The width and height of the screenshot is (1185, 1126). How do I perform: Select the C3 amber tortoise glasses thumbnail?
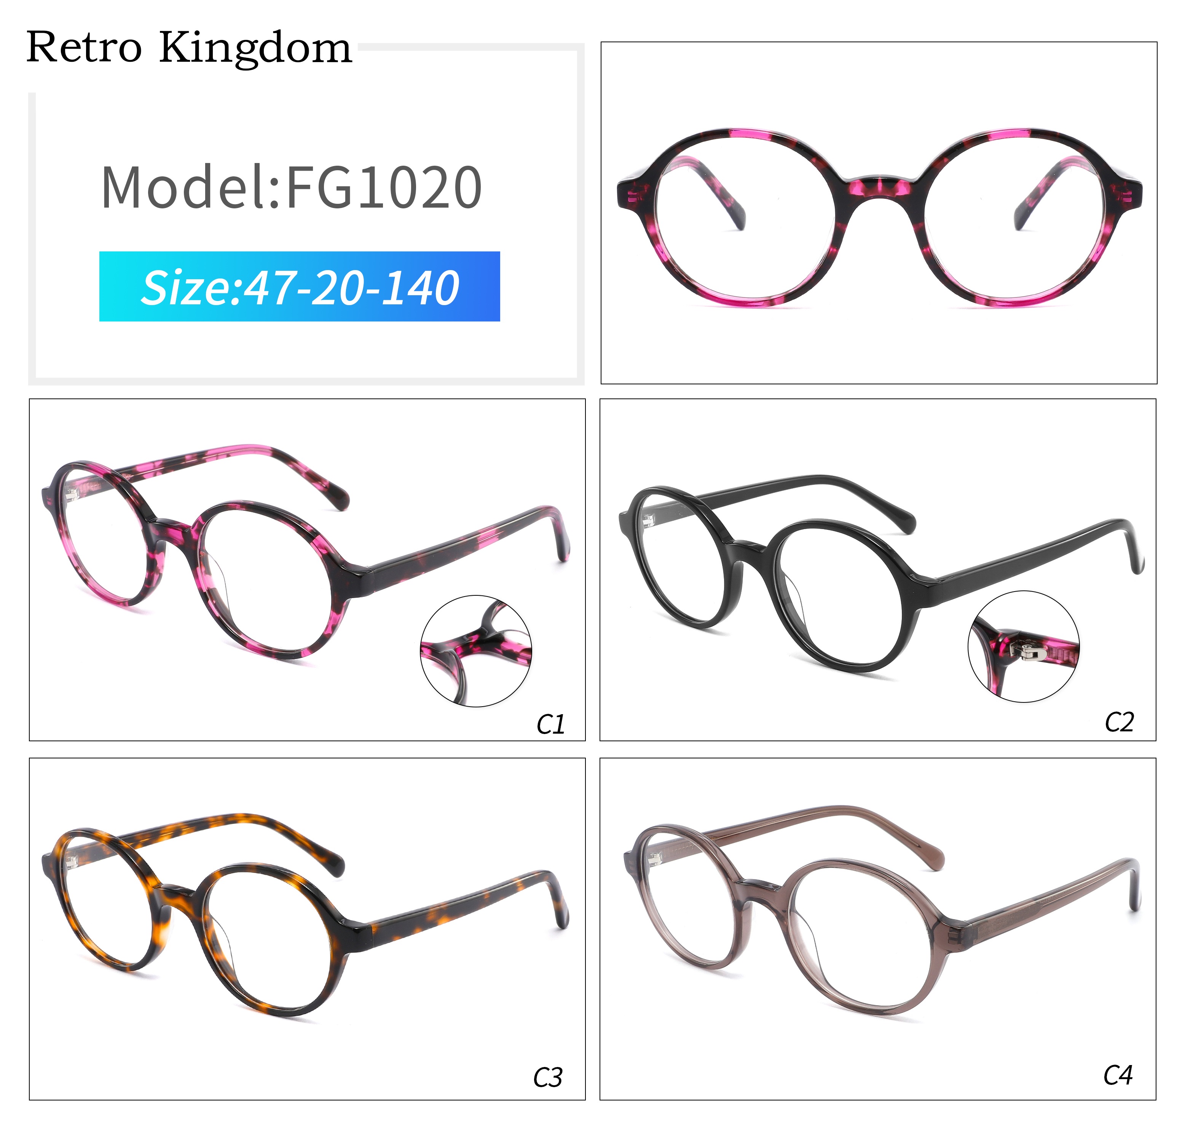tap(307, 929)
